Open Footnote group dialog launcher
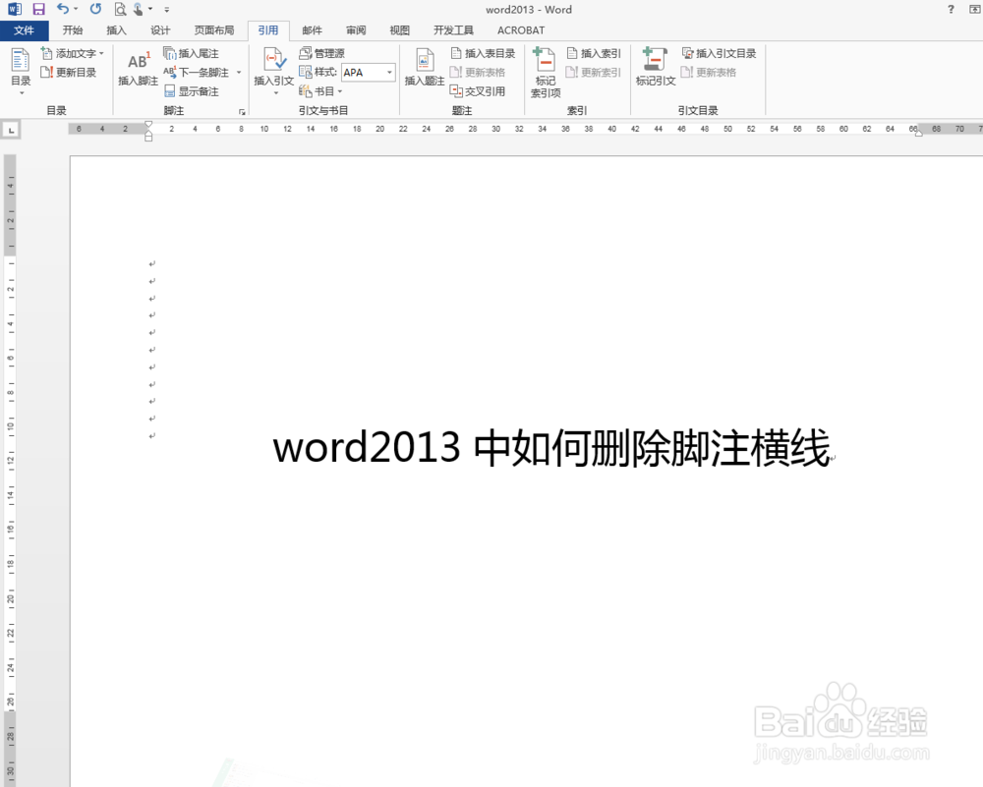The height and width of the screenshot is (787, 983). point(242,112)
